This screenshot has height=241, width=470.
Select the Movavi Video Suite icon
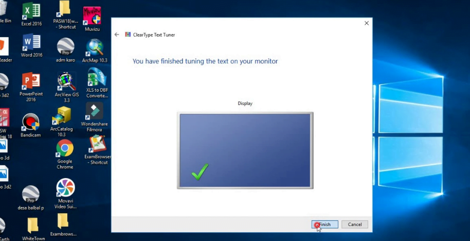66,194
